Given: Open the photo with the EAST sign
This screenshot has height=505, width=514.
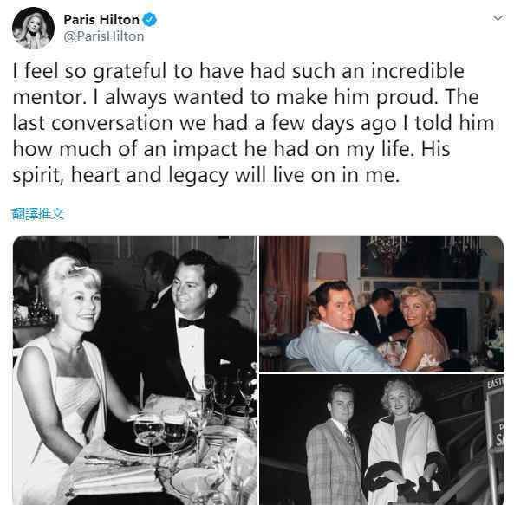Looking at the screenshot, I should click(381, 439).
